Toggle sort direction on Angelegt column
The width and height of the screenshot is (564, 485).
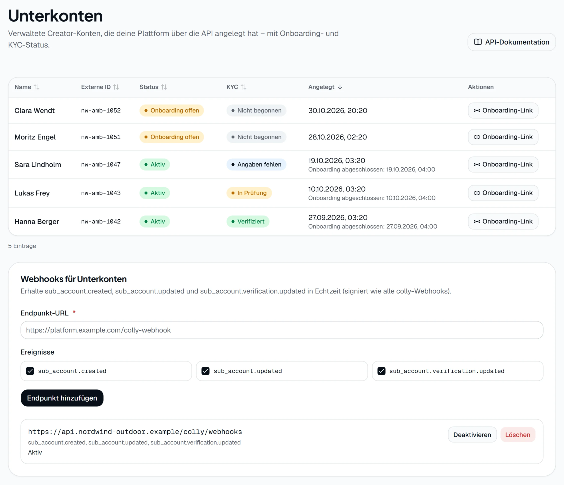tap(325, 87)
